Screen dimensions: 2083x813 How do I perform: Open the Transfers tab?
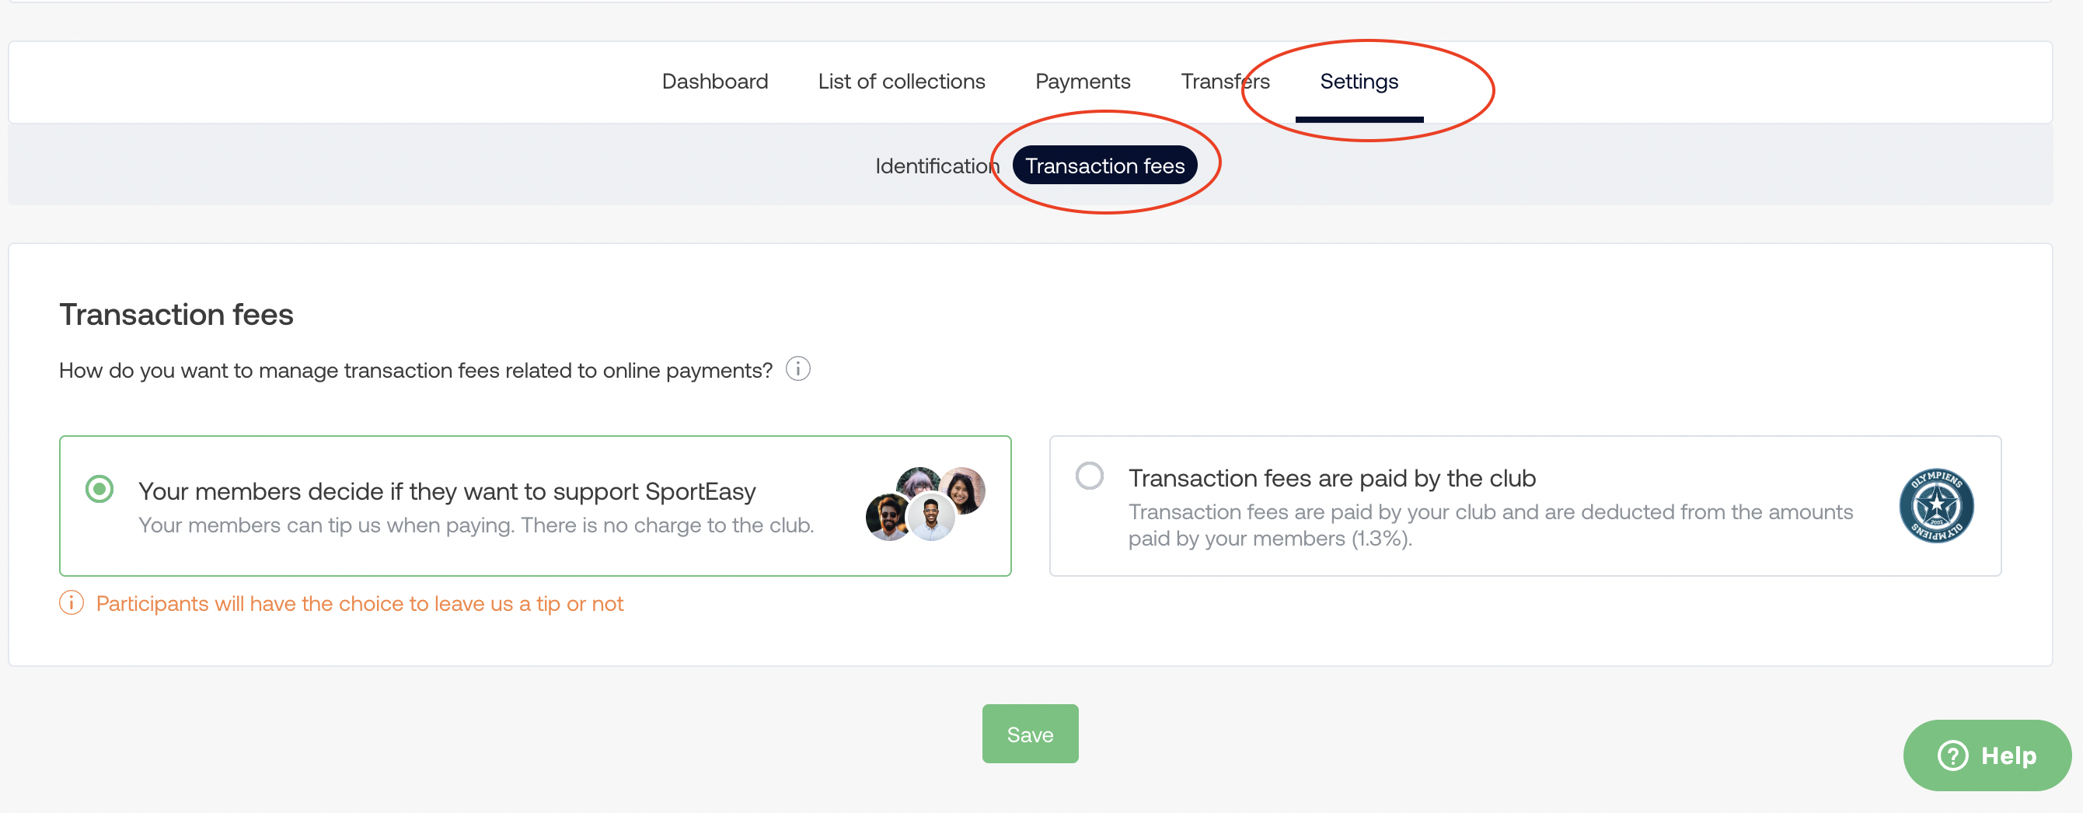tap(1224, 82)
